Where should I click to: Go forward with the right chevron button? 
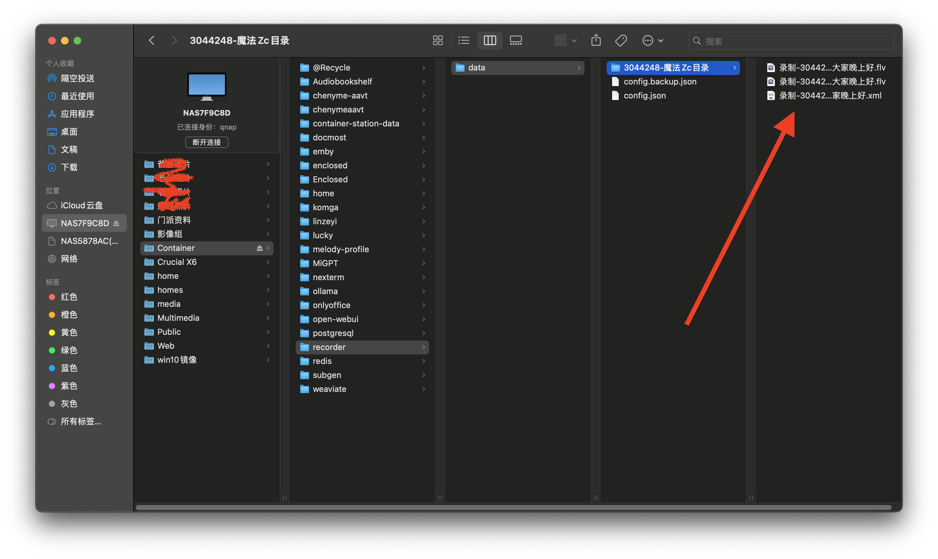tap(174, 40)
